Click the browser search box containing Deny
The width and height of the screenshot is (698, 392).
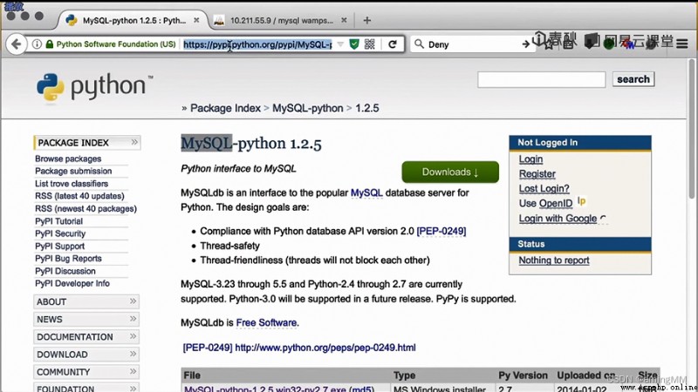pyautogui.click(x=474, y=44)
